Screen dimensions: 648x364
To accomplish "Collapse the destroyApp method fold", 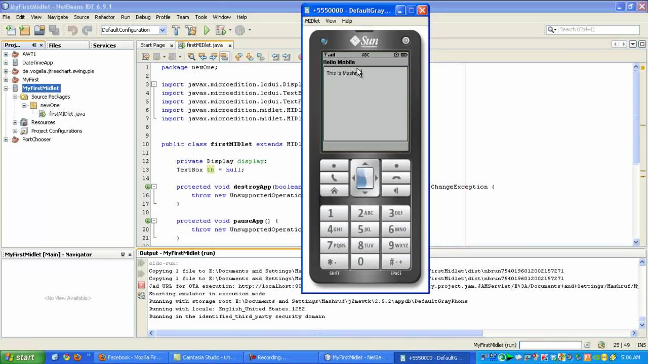I will (x=154, y=187).
